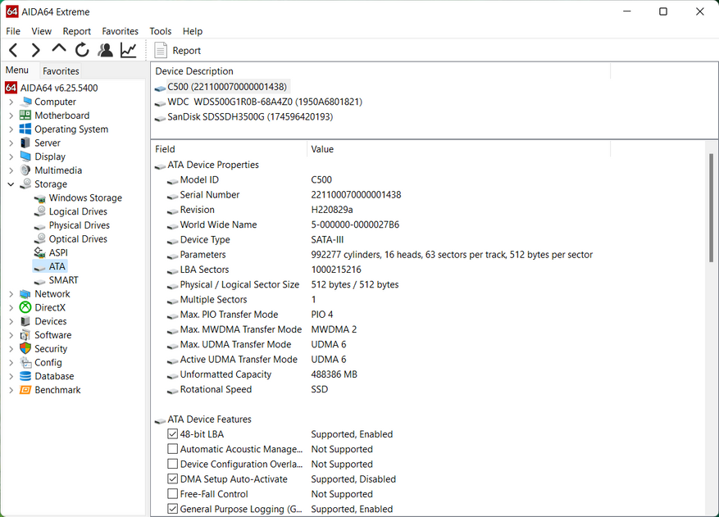Collapse the Storage tree node
This screenshot has height=517, width=719.
(x=11, y=184)
